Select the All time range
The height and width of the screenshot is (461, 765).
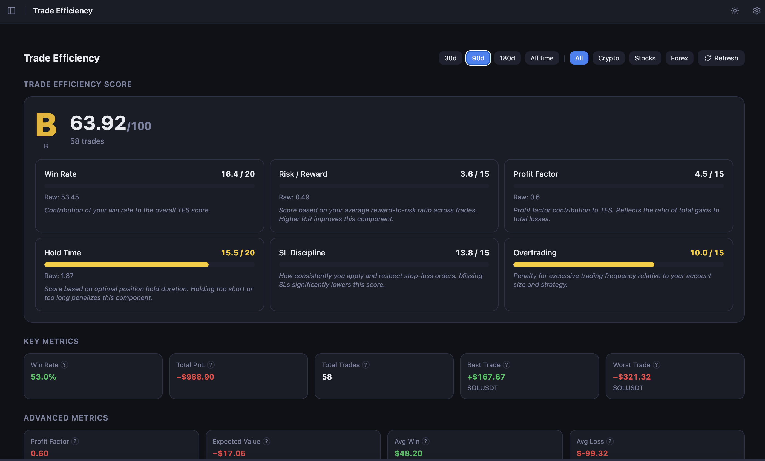point(542,58)
